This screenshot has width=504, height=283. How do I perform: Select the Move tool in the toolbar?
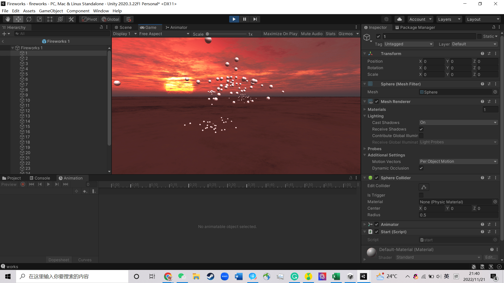tap(18, 19)
